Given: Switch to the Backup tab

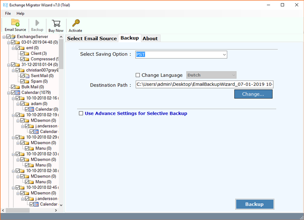Looking at the screenshot, I should click(x=130, y=38).
